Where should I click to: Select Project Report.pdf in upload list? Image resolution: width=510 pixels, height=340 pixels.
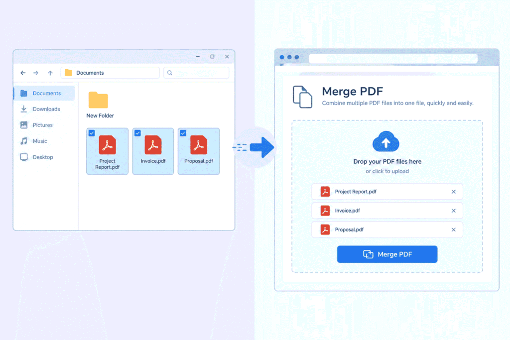(x=387, y=192)
